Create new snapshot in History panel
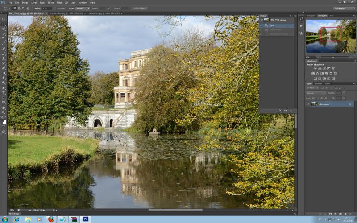Viewport: 357px width, 223px height. pos(286,111)
